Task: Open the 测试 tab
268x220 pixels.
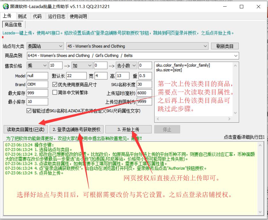Action: [22, 16]
